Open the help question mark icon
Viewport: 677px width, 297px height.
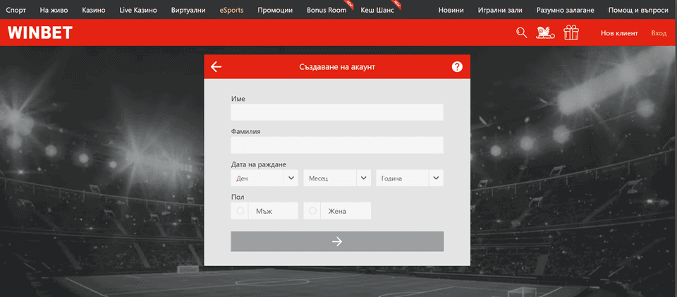point(457,67)
